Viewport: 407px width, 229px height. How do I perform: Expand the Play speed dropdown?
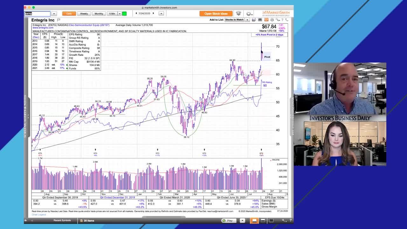pos(242,220)
